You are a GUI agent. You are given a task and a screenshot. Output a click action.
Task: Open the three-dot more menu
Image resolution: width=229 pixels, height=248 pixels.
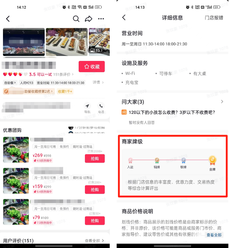click(x=101, y=19)
